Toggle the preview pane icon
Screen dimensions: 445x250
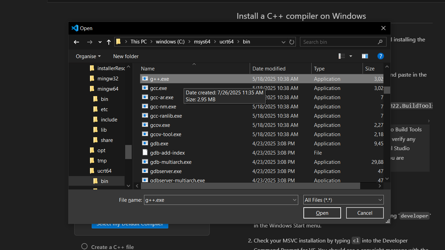tap(365, 56)
